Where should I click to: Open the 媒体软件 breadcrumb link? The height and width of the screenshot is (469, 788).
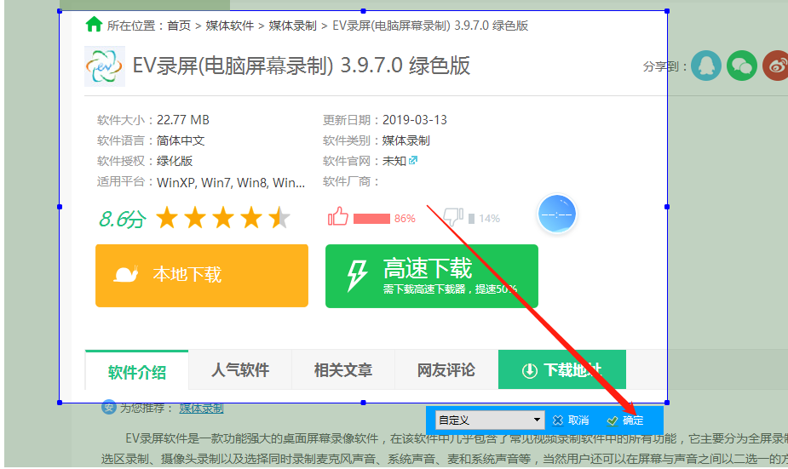230,26
